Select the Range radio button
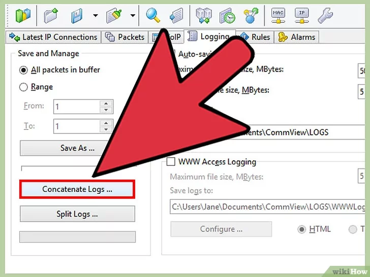Viewport: 370px width, 277px height. tap(23, 87)
